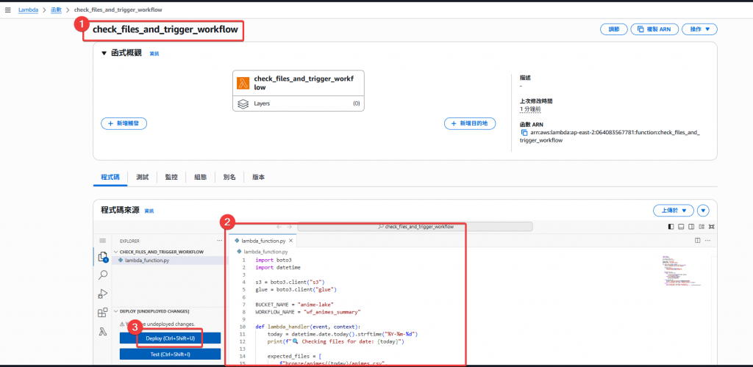Click line def lambda_handler(event, context)
The height and width of the screenshot is (367, 753).
click(x=308, y=327)
